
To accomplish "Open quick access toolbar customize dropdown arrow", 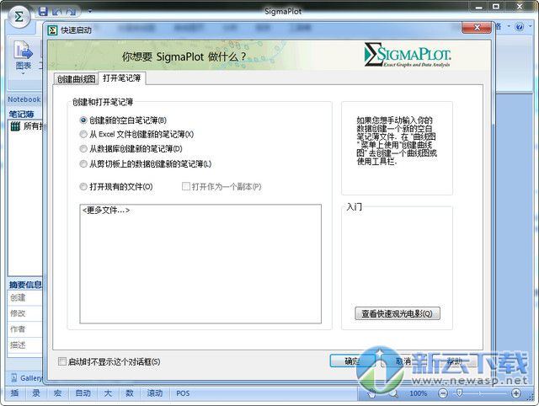I will click(90, 11).
